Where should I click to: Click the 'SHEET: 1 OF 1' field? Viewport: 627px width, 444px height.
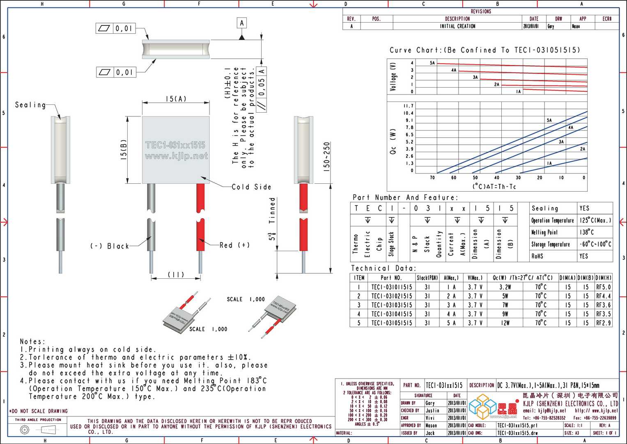(x=605, y=433)
